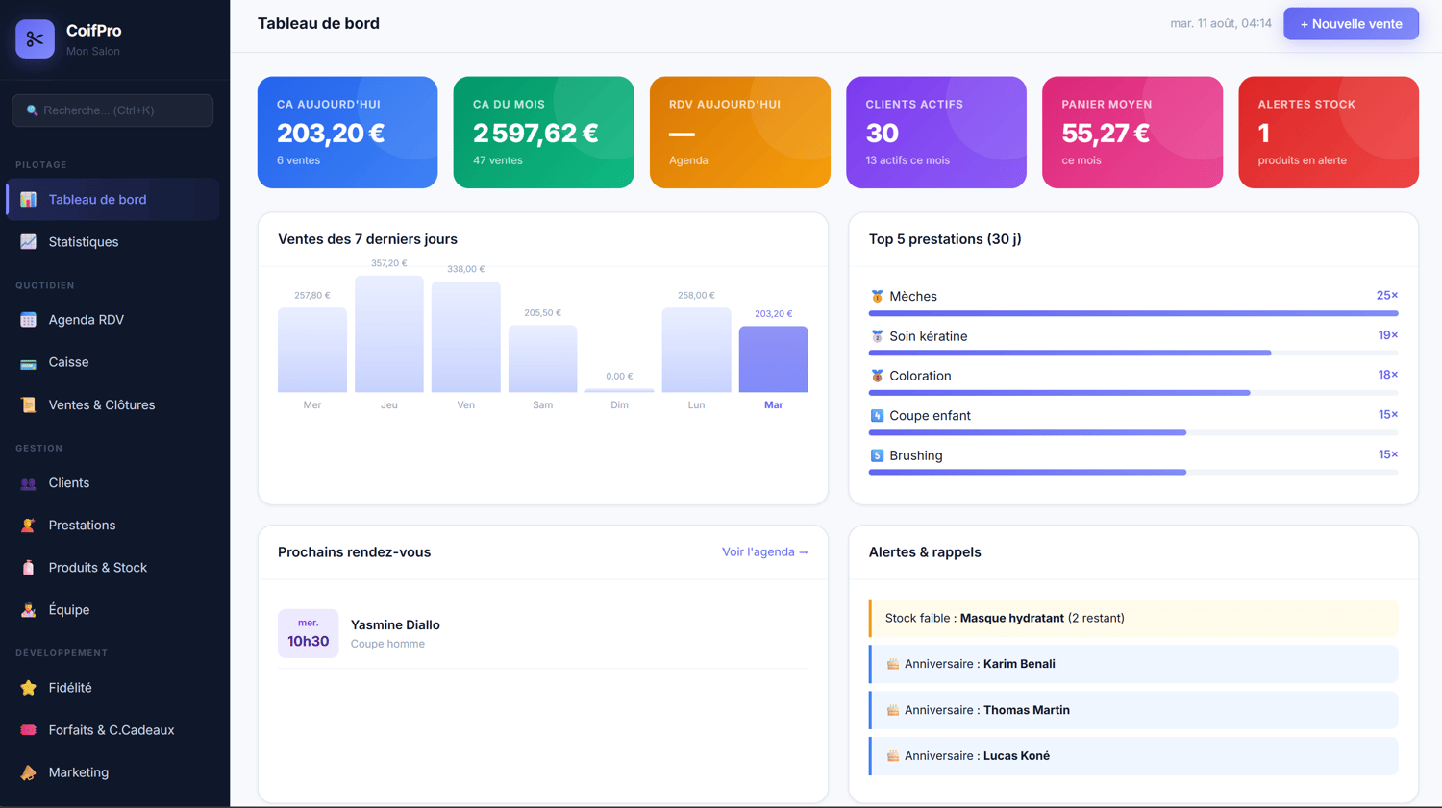This screenshot has height=808, width=1442.
Task: Open the Équipe menu item
Action: click(112, 610)
